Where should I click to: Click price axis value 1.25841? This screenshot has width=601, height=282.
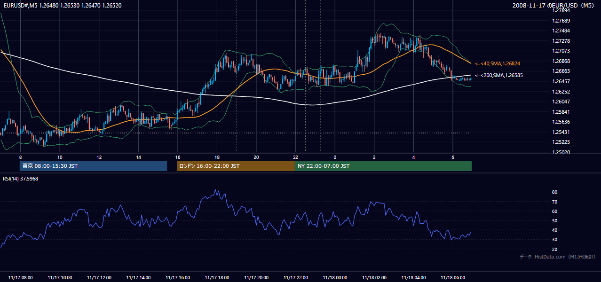(561, 112)
